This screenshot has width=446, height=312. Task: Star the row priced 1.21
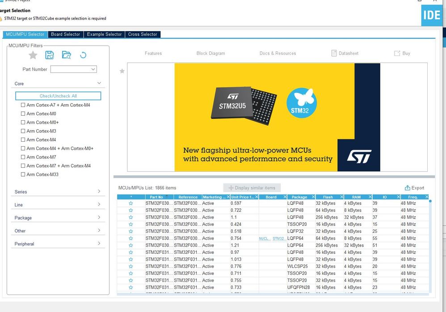131,245
